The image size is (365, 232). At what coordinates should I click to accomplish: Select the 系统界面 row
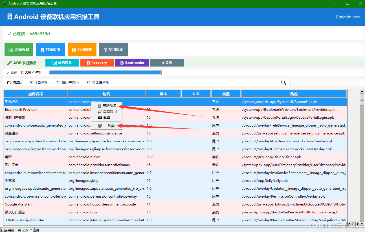point(175,102)
